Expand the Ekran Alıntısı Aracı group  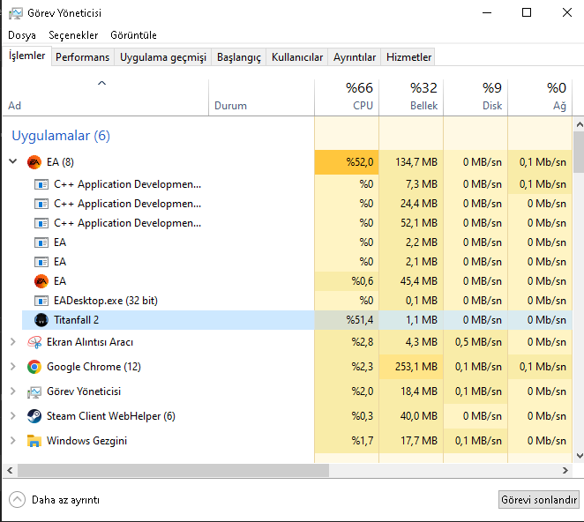[x=13, y=342]
